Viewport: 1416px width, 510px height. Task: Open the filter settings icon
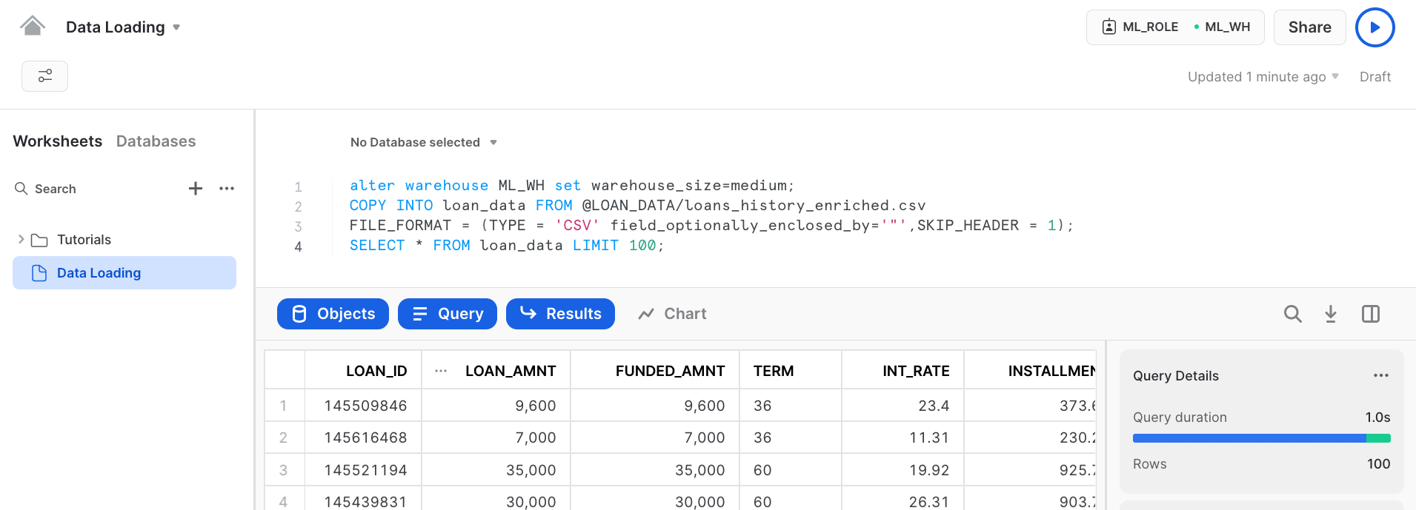pos(45,76)
